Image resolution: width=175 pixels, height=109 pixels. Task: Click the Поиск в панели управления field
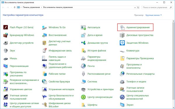pyautogui.click(x=157, y=8)
